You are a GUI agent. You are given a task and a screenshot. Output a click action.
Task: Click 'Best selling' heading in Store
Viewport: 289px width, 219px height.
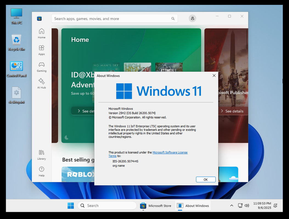78,160
